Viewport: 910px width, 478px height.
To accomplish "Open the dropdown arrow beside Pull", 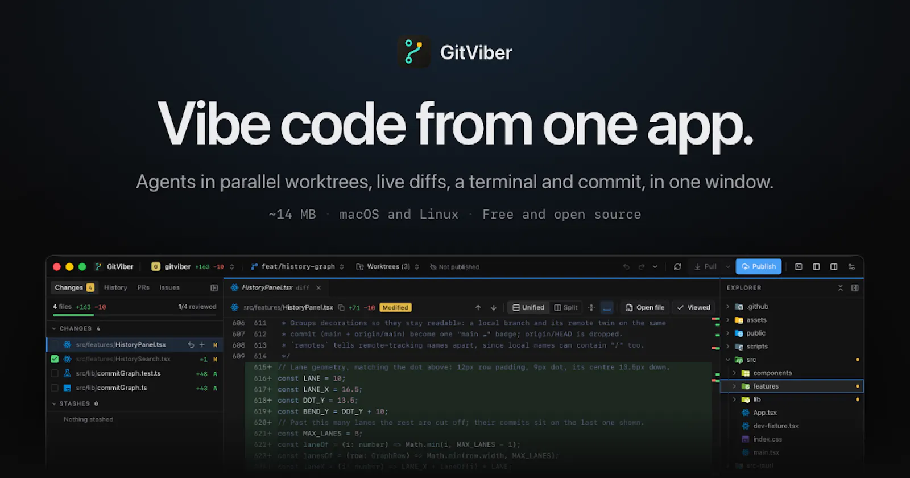I will [727, 267].
